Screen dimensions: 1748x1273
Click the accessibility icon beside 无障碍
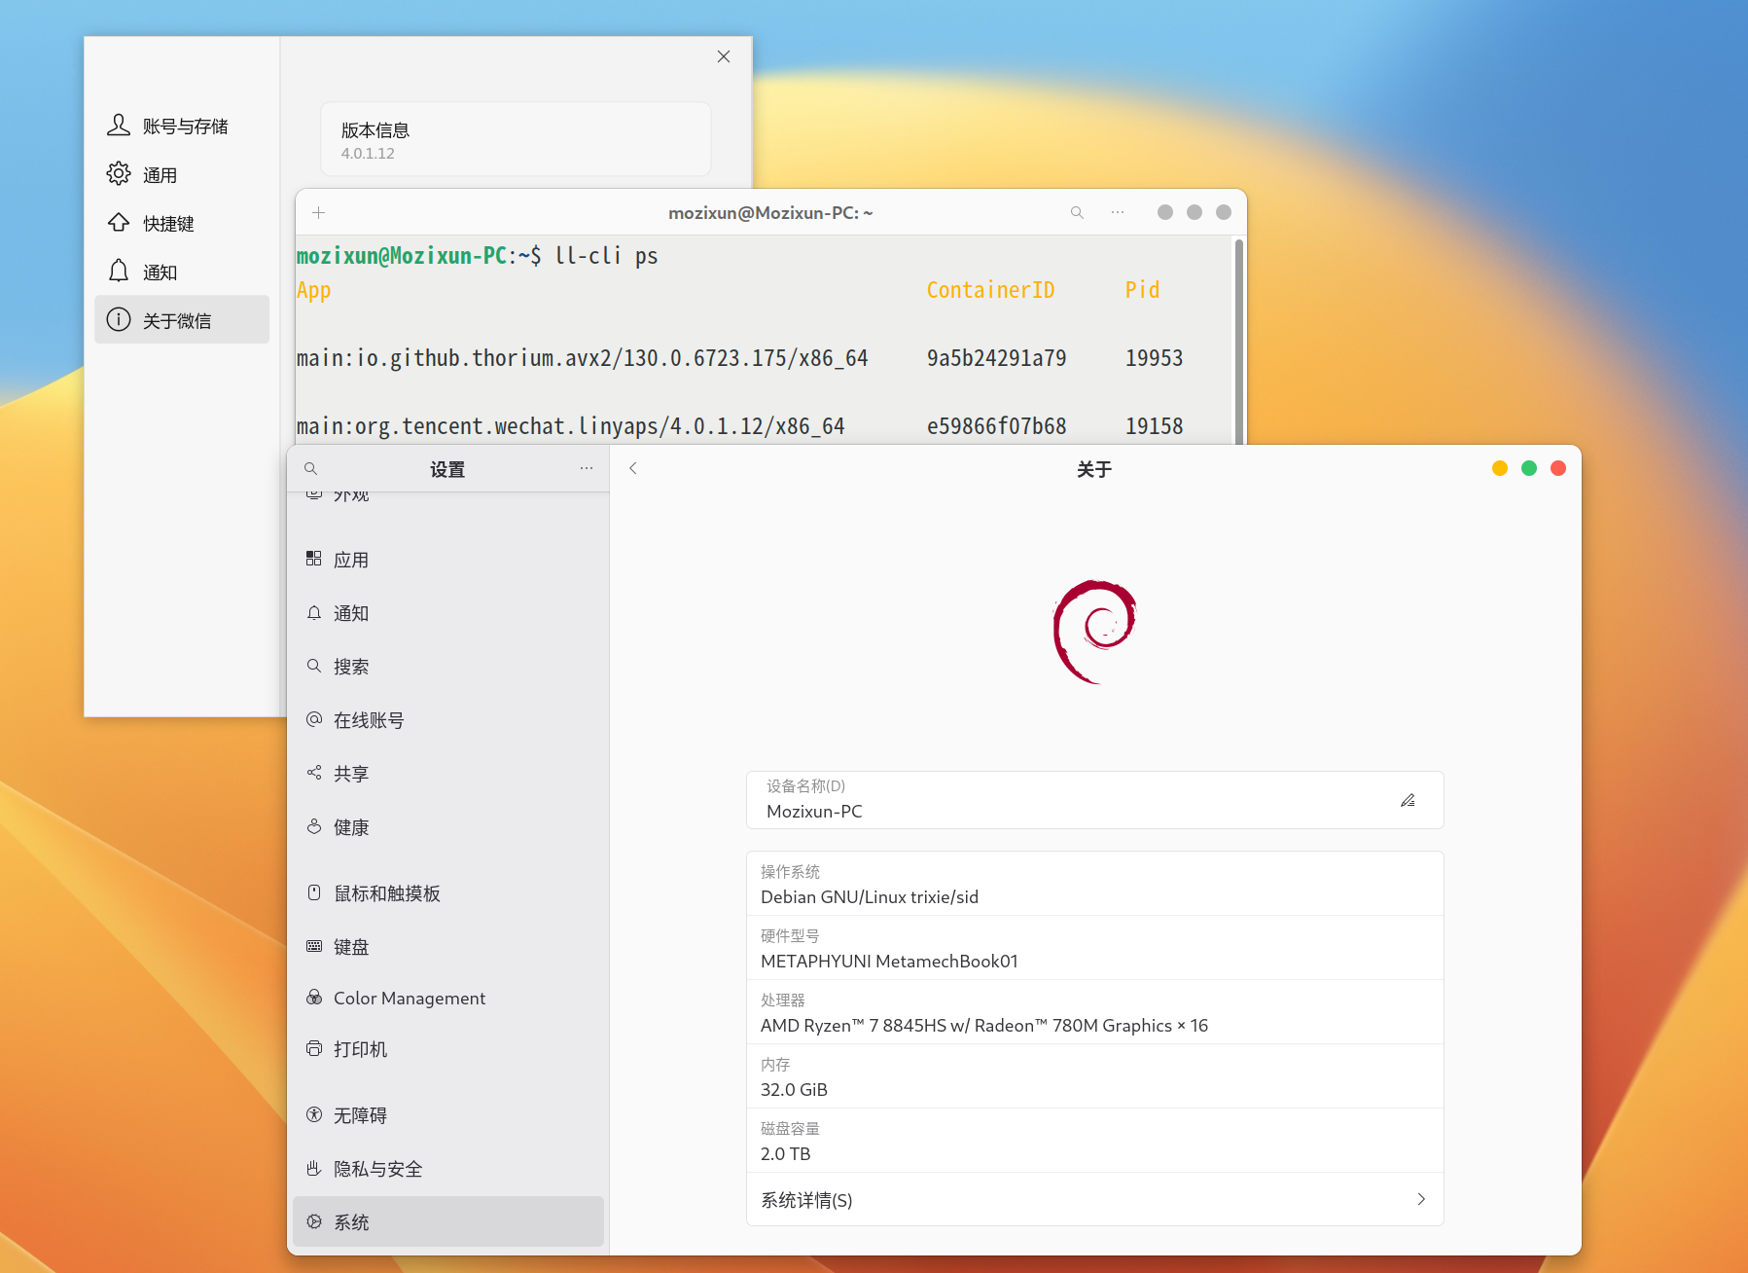(x=313, y=1114)
